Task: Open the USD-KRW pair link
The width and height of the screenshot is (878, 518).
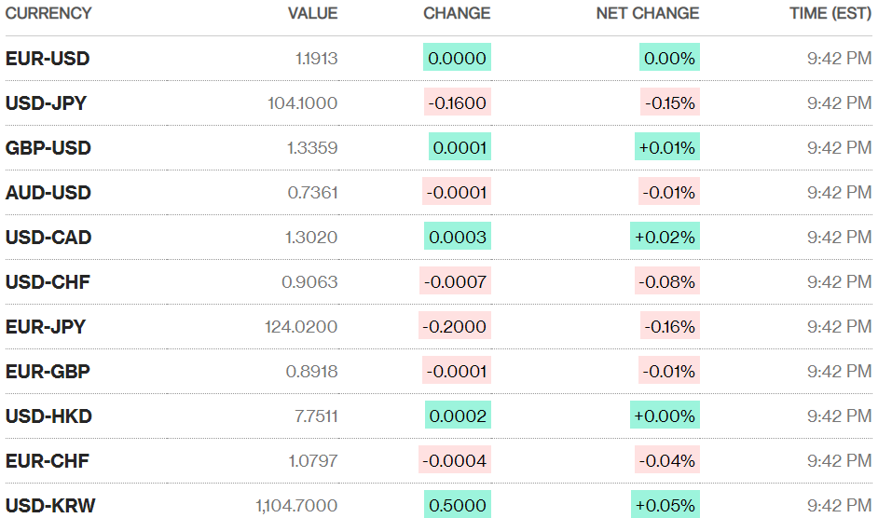Action: coord(50,506)
